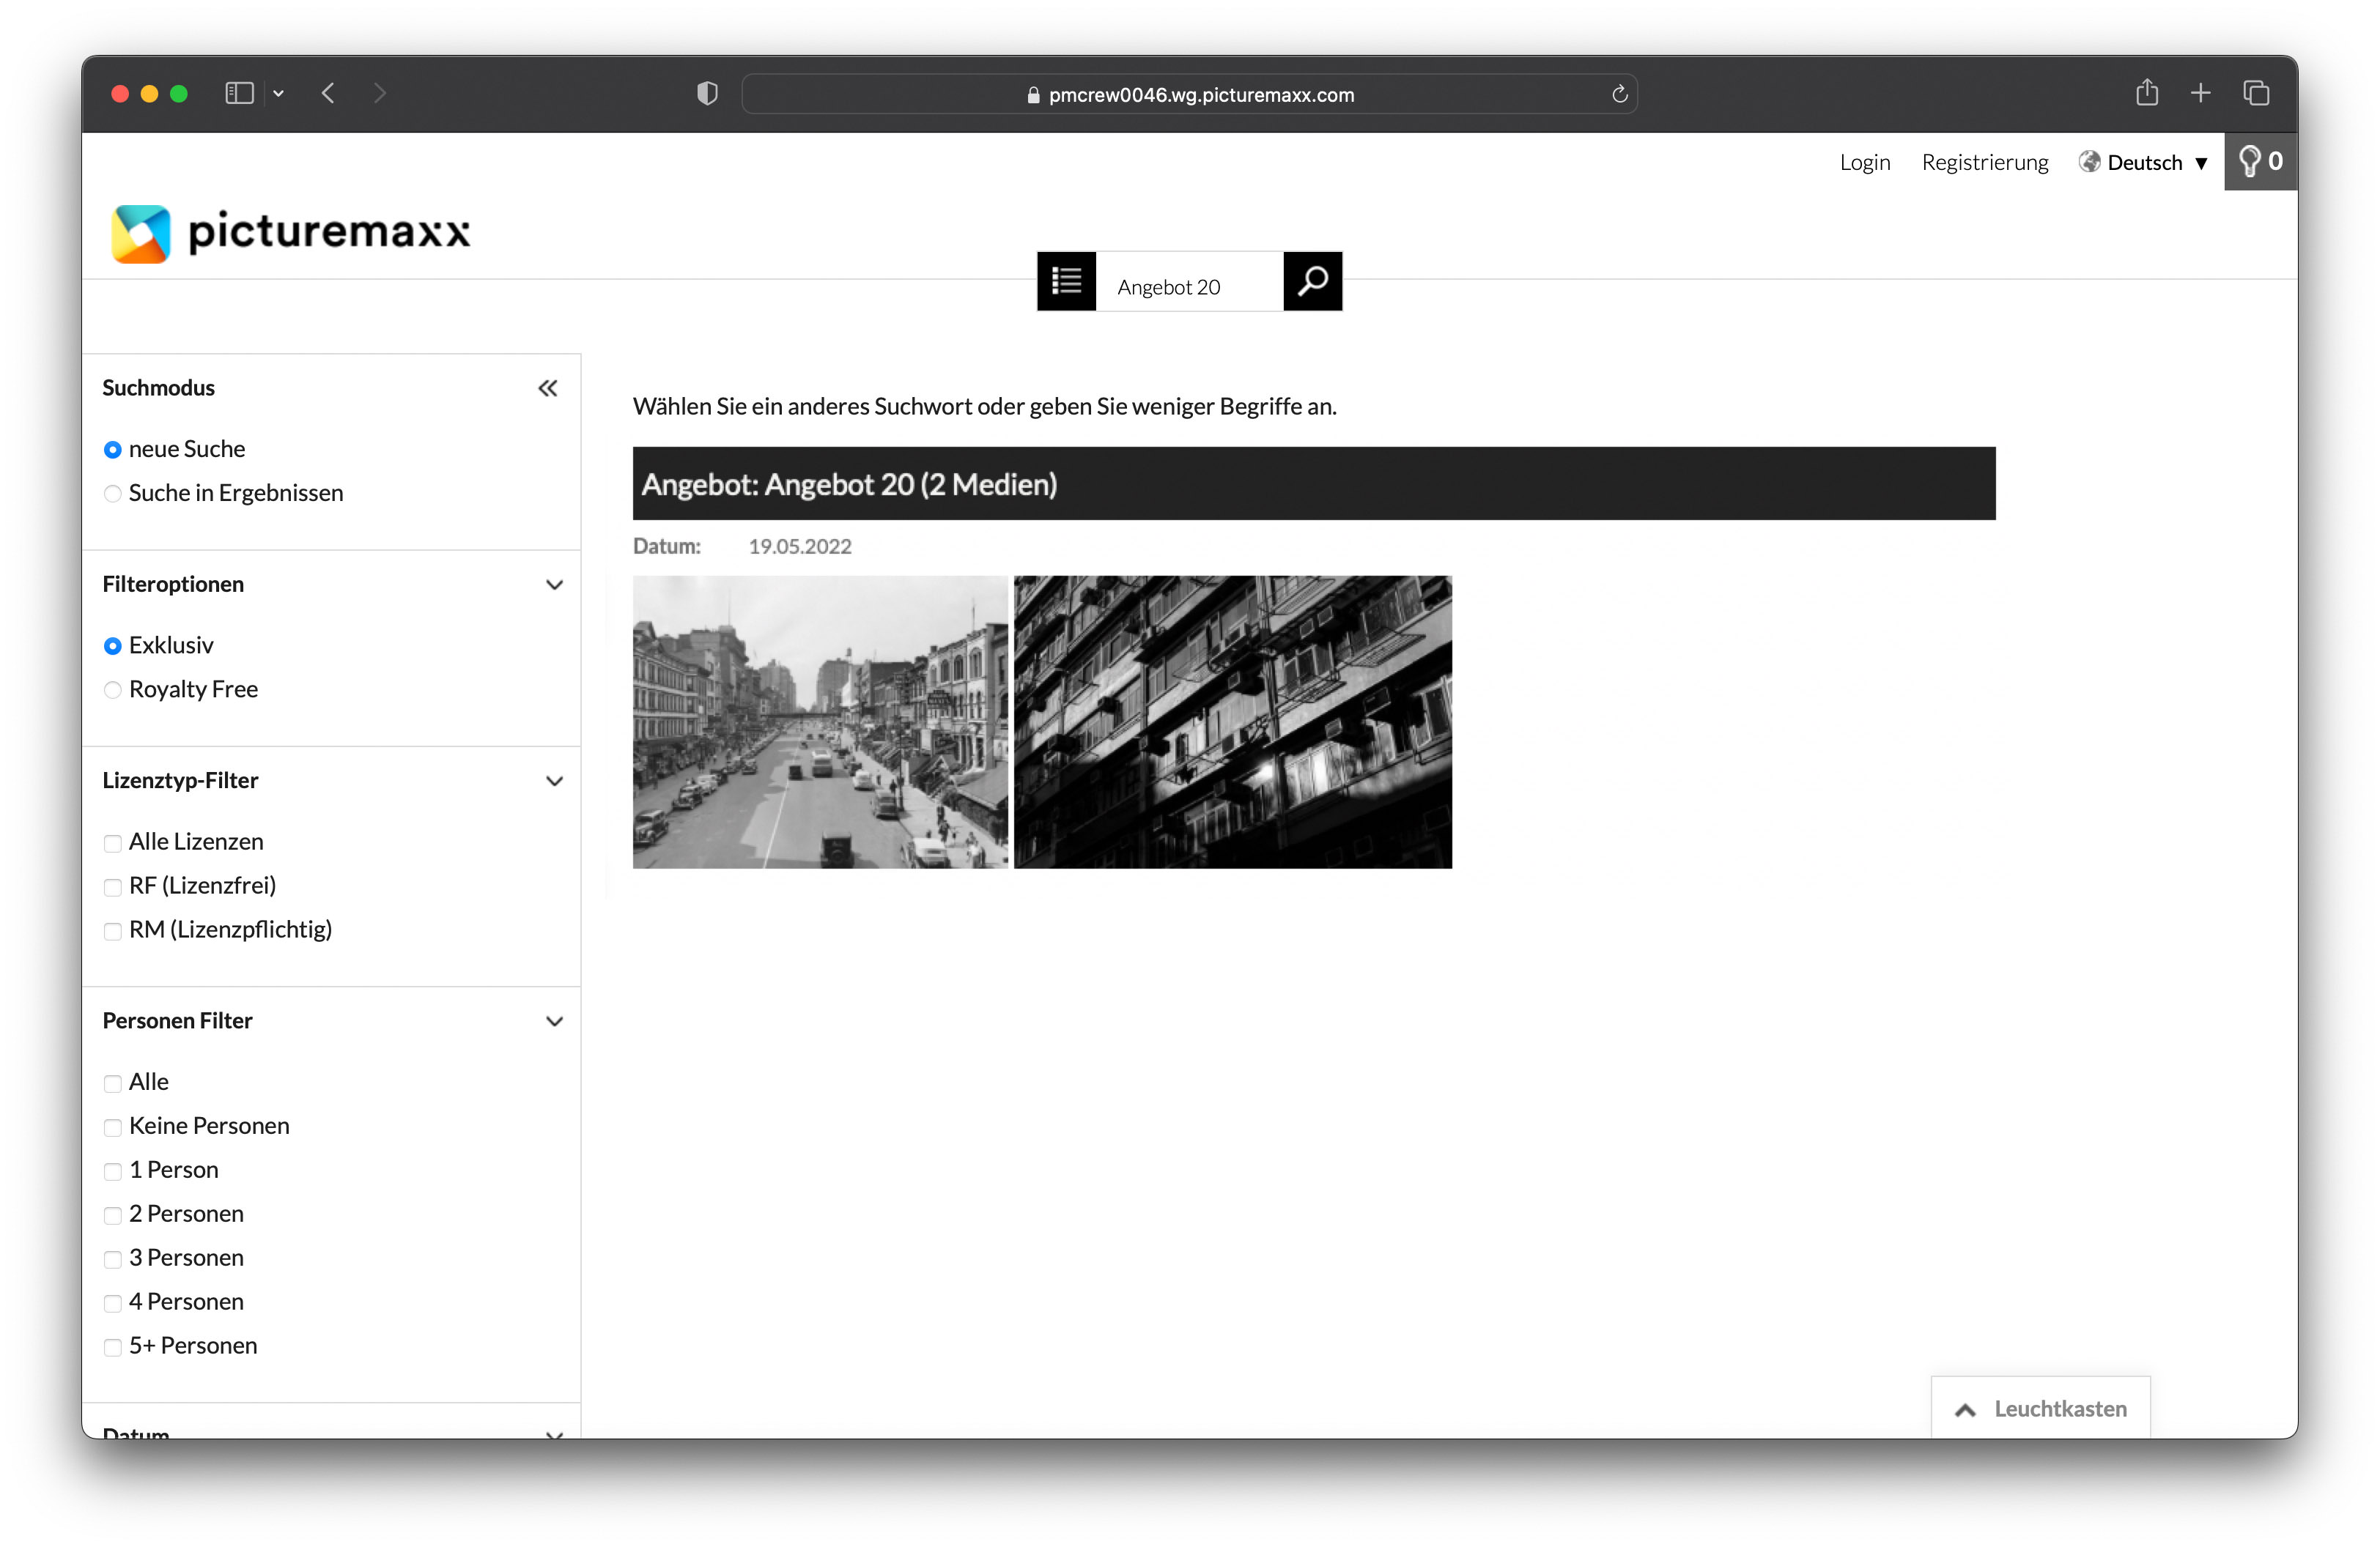Open the old street scene thumbnail
The width and height of the screenshot is (2380, 1547).
(820, 721)
